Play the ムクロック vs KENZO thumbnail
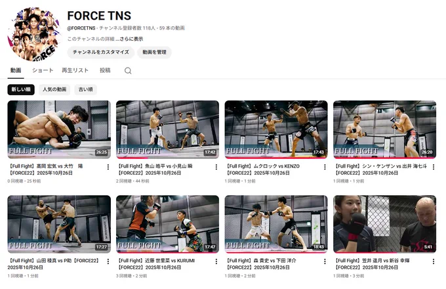Image resolution: width=446 pixels, height=289 pixels. pyautogui.click(x=276, y=129)
